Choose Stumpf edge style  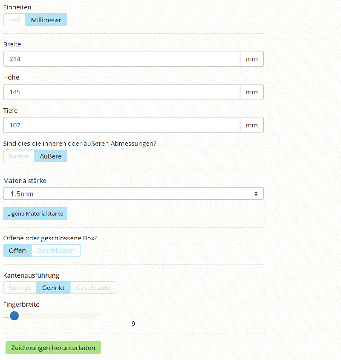(20, 288)
